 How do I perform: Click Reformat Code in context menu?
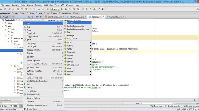point(44,68)
